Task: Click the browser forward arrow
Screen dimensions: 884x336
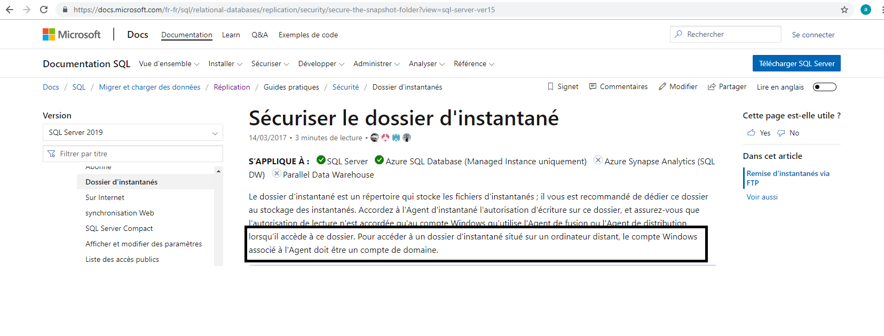Action: click(27, 10)
